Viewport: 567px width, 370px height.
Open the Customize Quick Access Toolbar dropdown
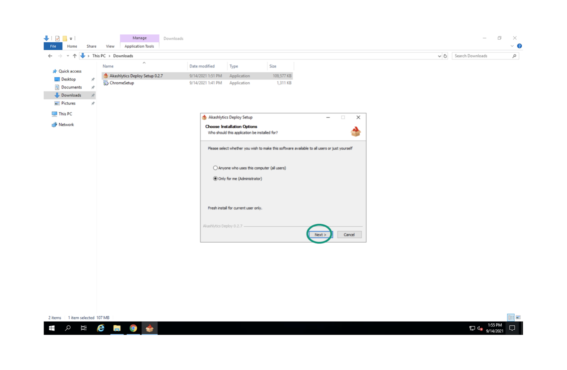71,39
